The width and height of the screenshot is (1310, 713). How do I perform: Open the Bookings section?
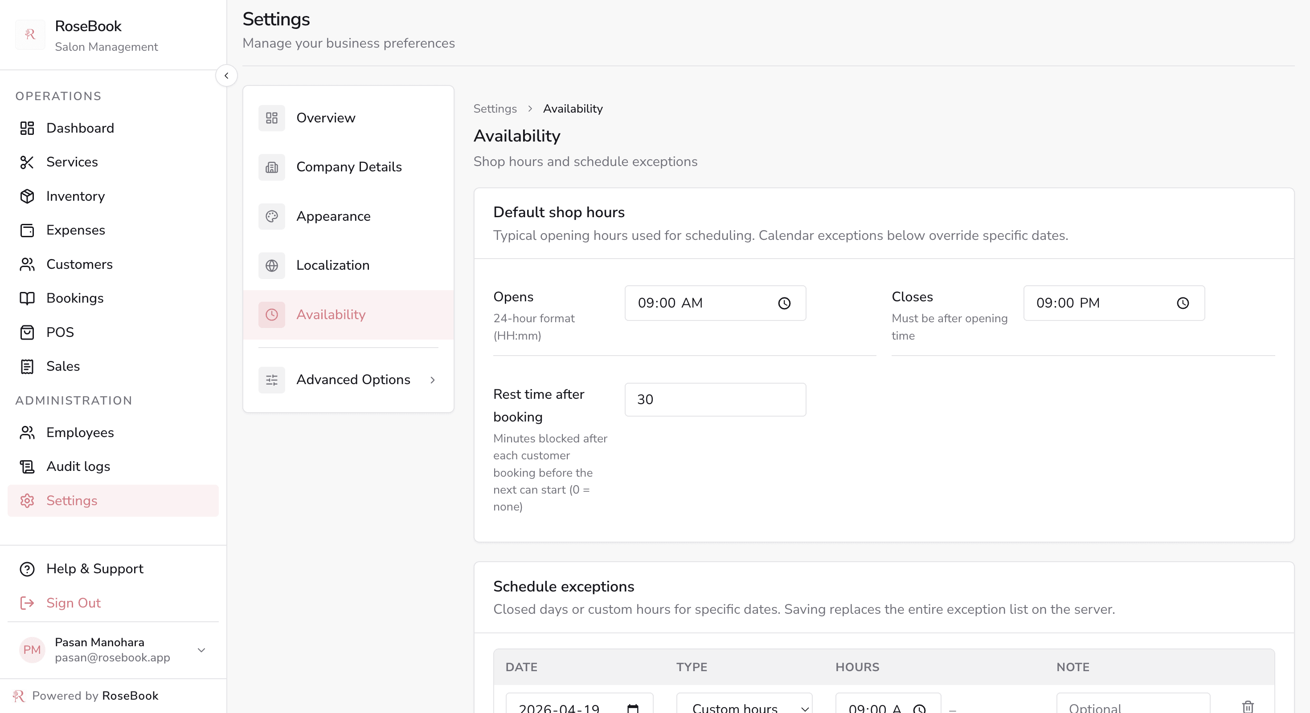pos(113,298)
